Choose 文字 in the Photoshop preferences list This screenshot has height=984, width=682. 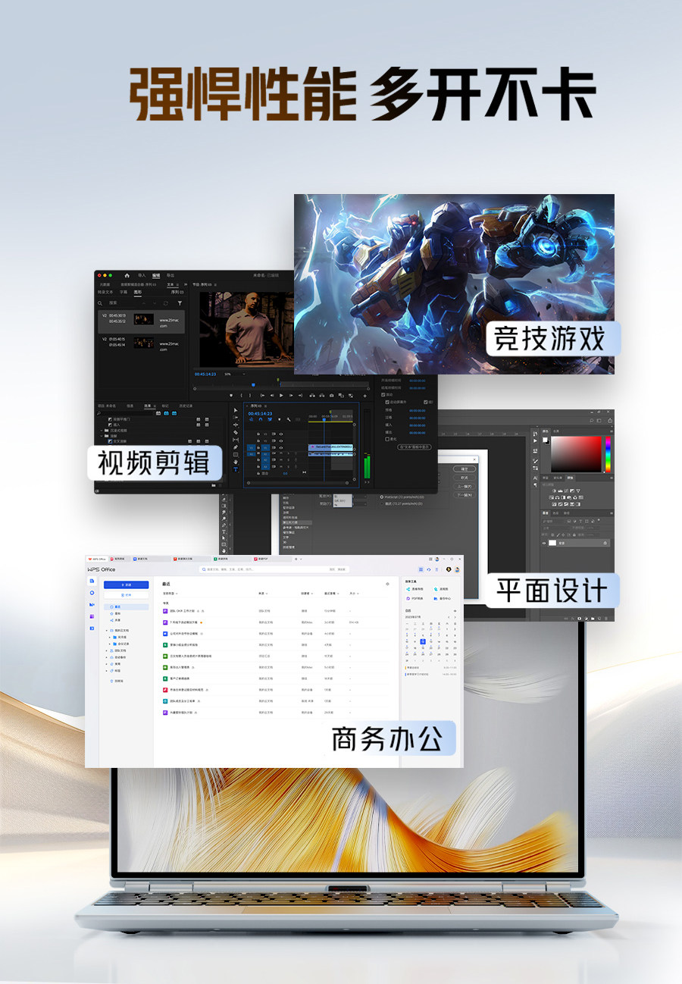286,537
